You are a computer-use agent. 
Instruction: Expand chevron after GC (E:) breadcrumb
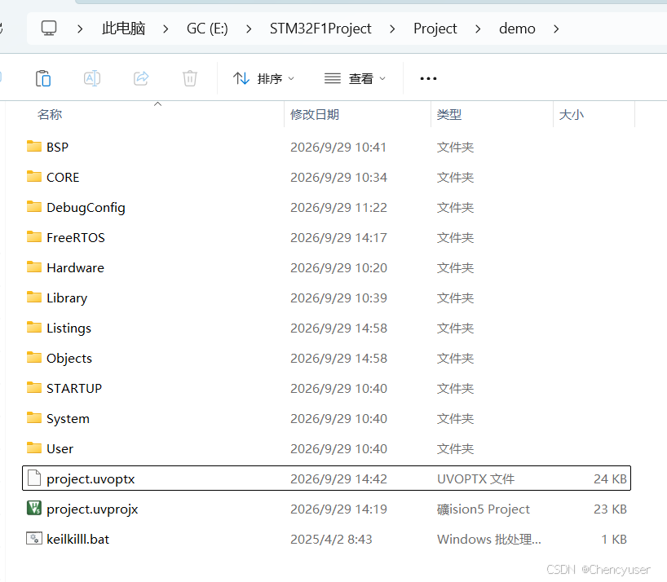coord(249,29)
